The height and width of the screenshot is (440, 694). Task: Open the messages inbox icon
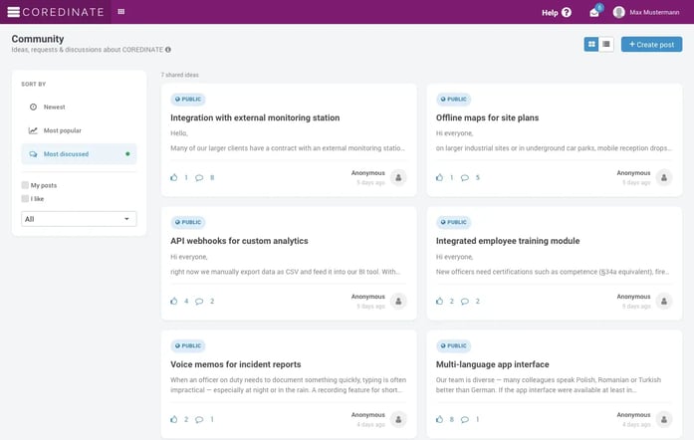click(x=594, y=12)
